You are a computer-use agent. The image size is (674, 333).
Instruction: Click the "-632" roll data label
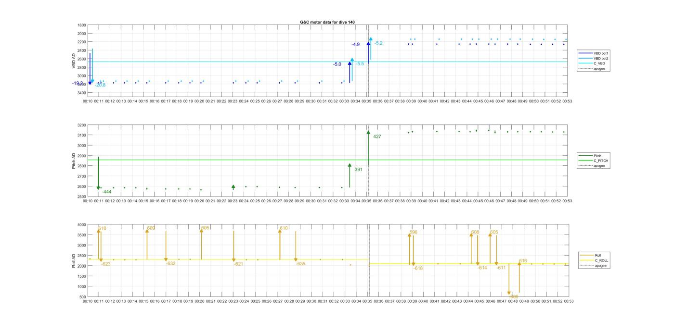pos(170,264)
